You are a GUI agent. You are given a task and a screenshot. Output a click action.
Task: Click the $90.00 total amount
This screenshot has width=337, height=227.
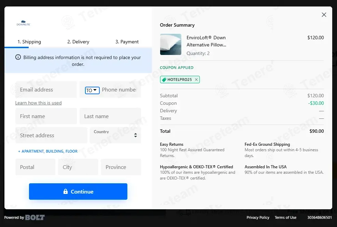[317, 131]
